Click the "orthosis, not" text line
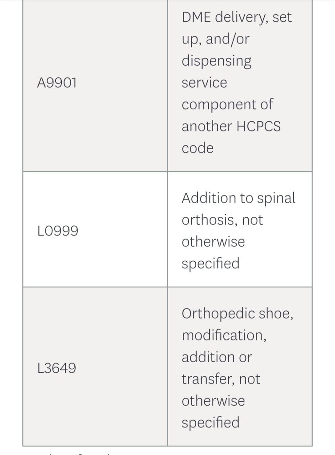This screenshot has width=335, height=455. coord(222,220)
